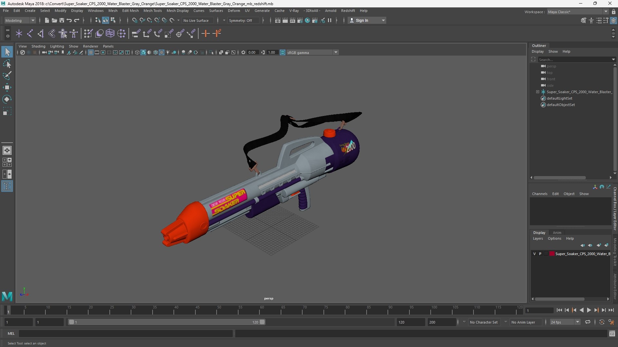Toggle V visibility of Super_Soaker layer
Screen dimensions: 618x347
(x=535, y=254)
